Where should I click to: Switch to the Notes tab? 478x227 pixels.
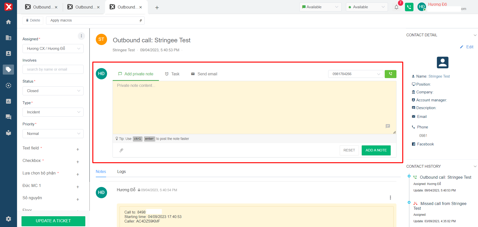pyautogui.click(x=101, y=172)
